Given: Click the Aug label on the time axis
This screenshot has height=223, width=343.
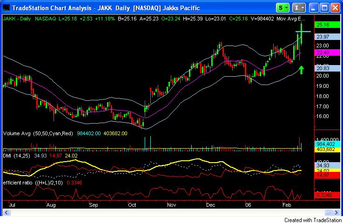Looking at the screenshot, I should click(51, 205).
